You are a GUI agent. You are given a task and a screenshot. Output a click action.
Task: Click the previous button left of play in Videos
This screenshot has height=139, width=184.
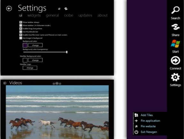pos(54,84)
